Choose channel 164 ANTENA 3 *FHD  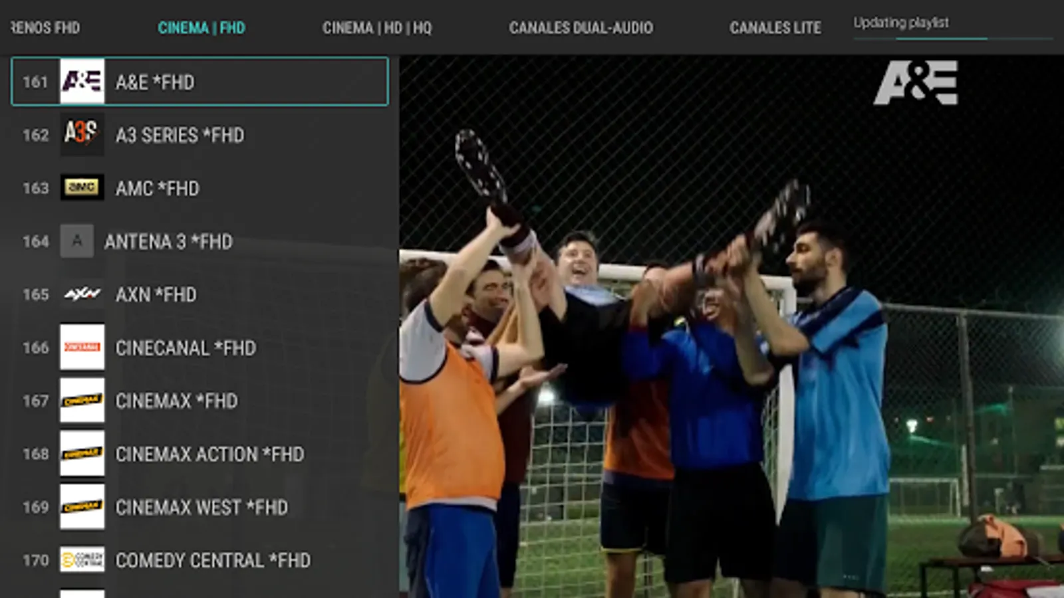[199, 241]
